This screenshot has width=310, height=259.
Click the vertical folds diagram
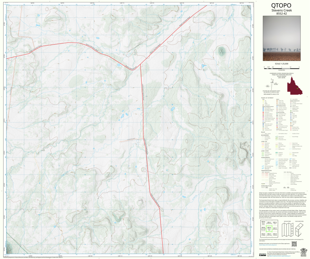[287, 230]
